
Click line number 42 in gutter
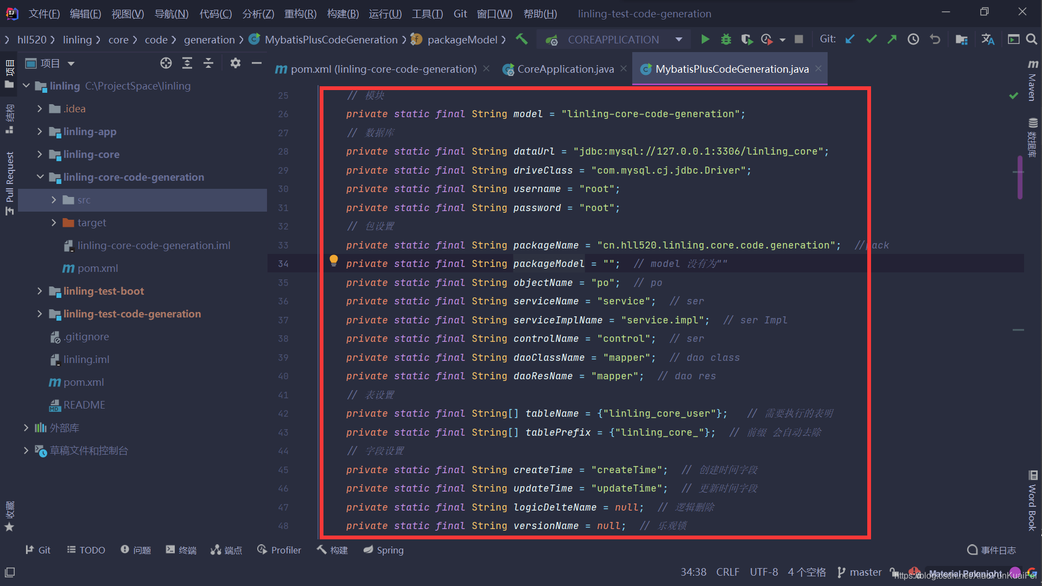point(283,413)
